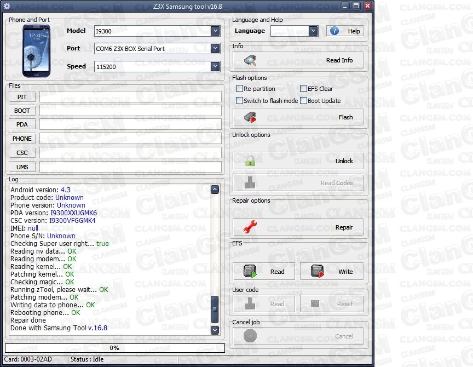
Task: Select the PDA file button
Action: [x=22, y=124]
